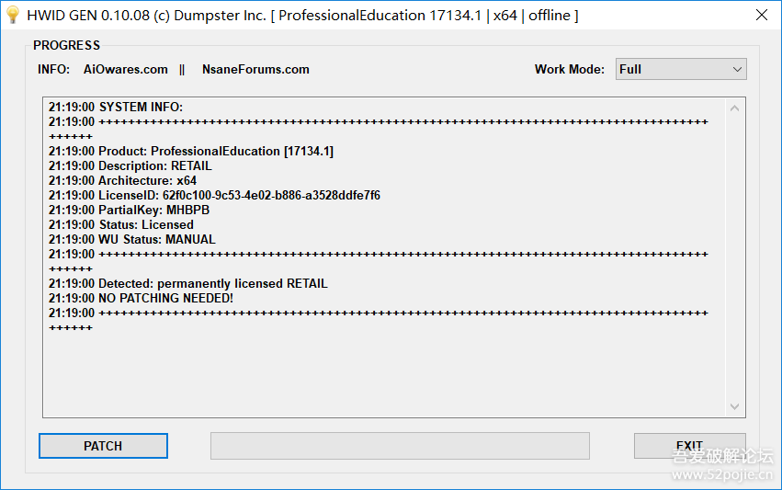
Task: Click the log scrollbar down arrow
Action: [x=734, y=406]
